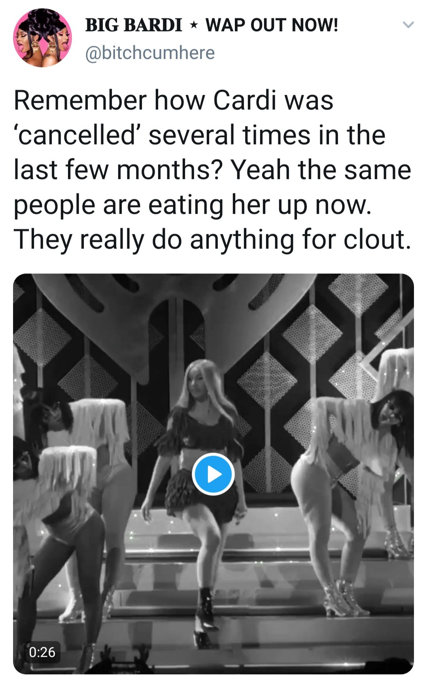Viewport: 427px width, 681px height.
Task: Click the word 'Cardi' in the tweet
Action: pos(244,100)
